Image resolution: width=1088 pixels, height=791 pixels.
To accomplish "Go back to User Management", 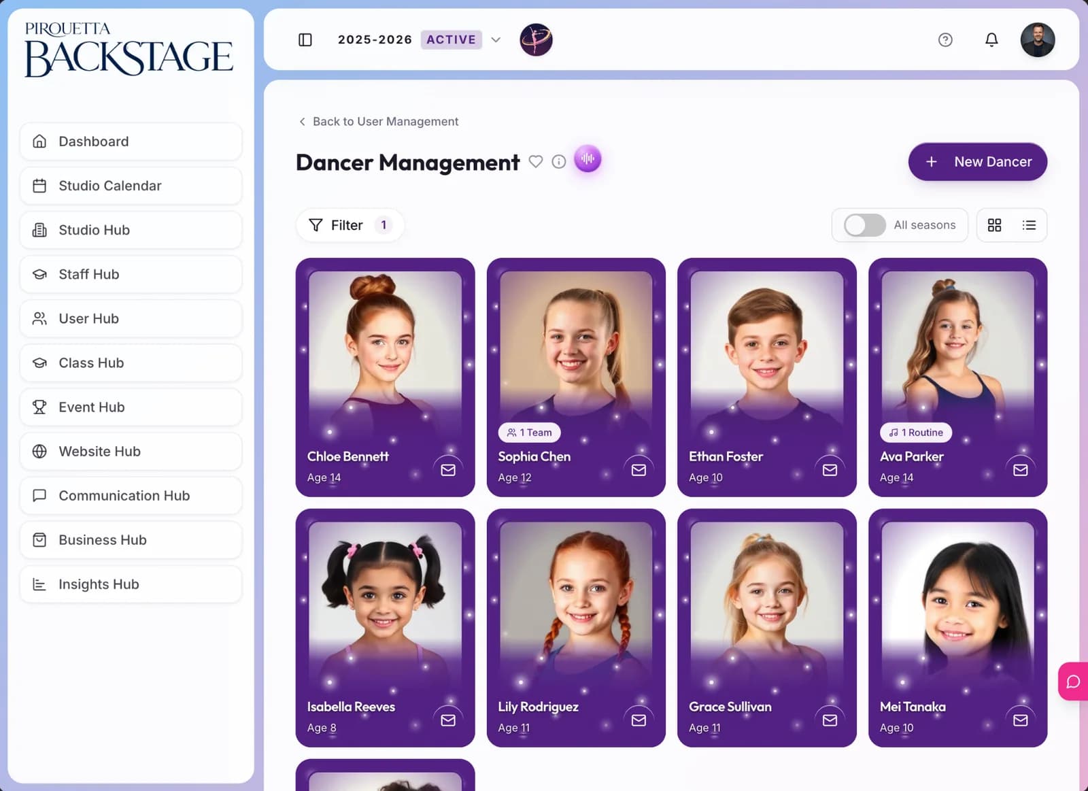I will [x=379, y=121].
